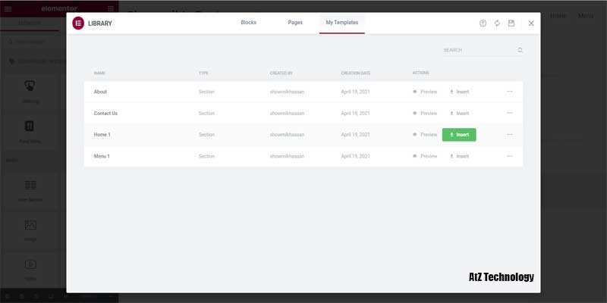Preview the Contact Us template
This screenshot has height=303, width=607.
pos(425,113)
